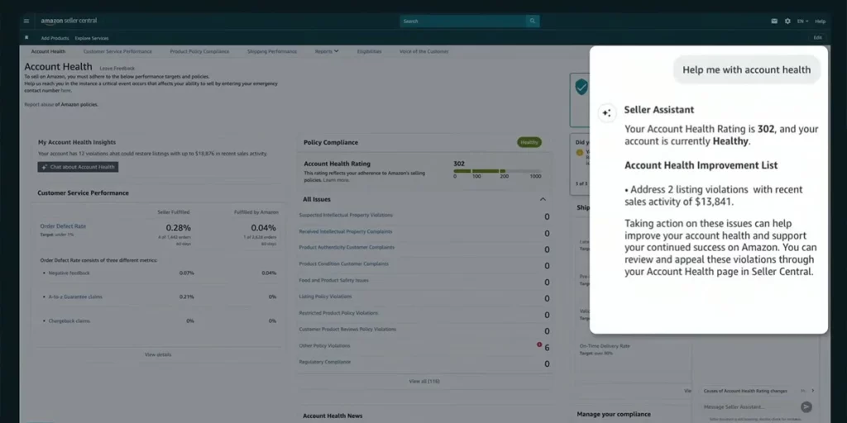The width and height of the screenshot is (847, 423).
Task: Click the bookmark icon beside Add Products
Action: (26, 38)
